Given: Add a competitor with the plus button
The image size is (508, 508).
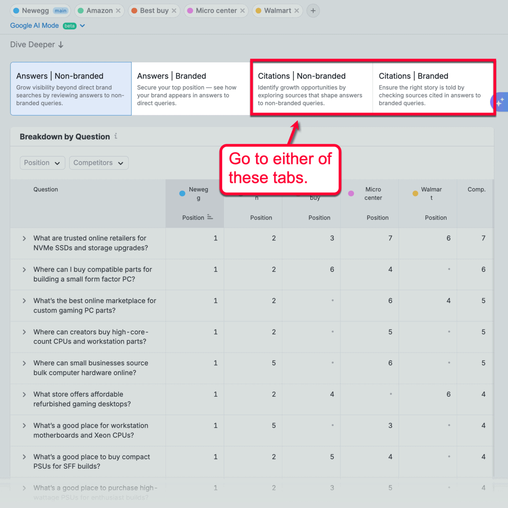Looking at the screenshot, I should pos(312,11).
